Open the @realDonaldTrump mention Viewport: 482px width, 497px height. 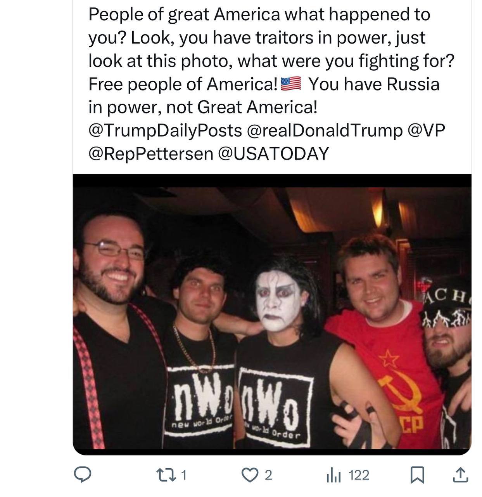coord(324,130)
